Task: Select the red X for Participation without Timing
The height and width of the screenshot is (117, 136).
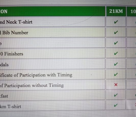Action: point(116,85)
